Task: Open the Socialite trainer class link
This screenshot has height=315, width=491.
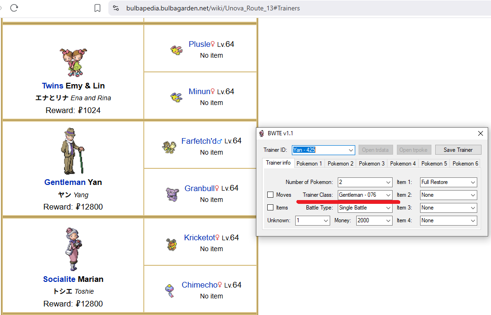Action: [60, 279]
